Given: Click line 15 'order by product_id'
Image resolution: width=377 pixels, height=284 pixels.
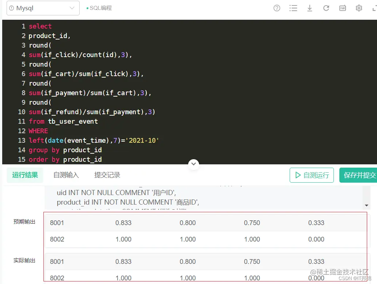Looking at the screenshot, I should (65, 160).
